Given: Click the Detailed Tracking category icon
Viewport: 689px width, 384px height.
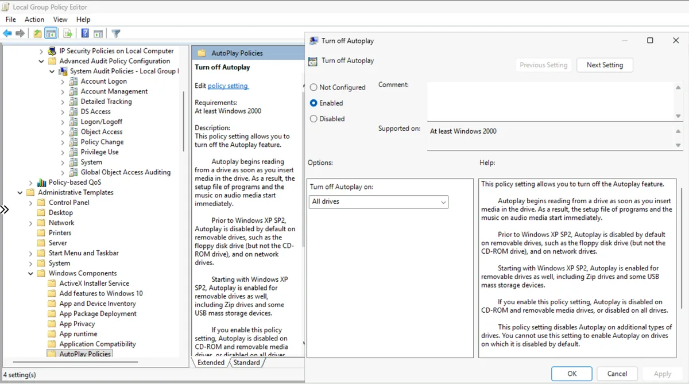Looking at the screenshot, I should (73, 102).
